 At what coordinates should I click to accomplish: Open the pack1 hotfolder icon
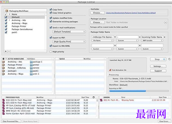click(31, 71)
